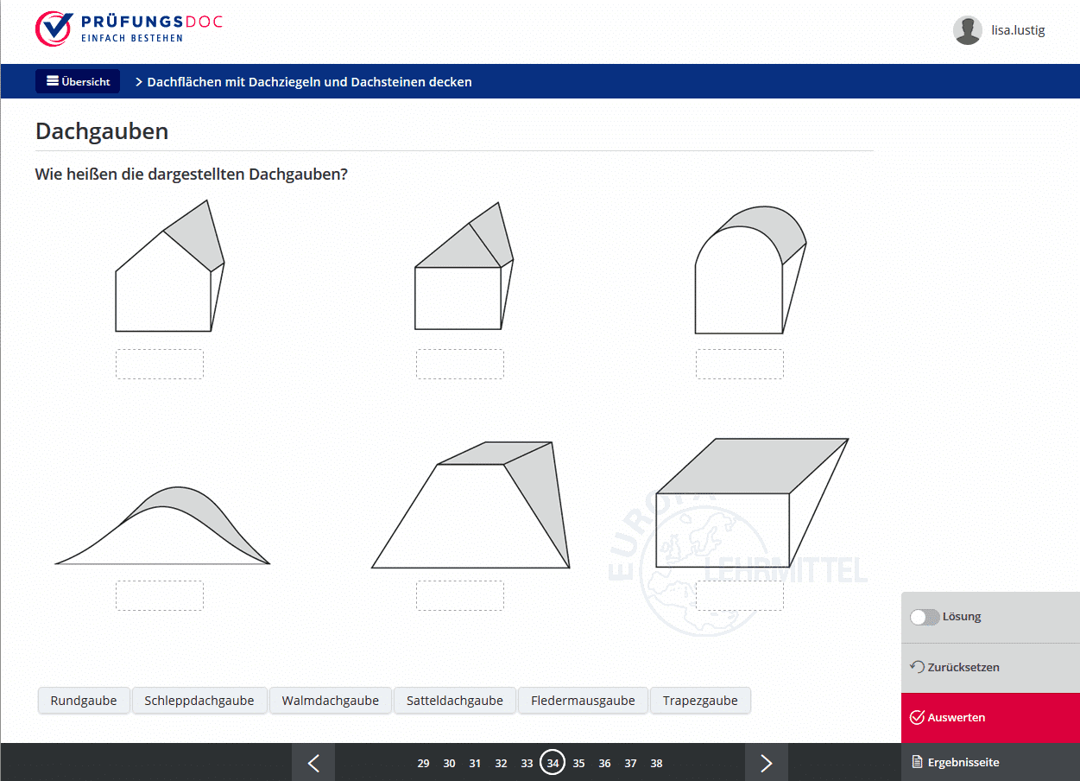Click the PrüfungsDoc logo

point(129,29)
